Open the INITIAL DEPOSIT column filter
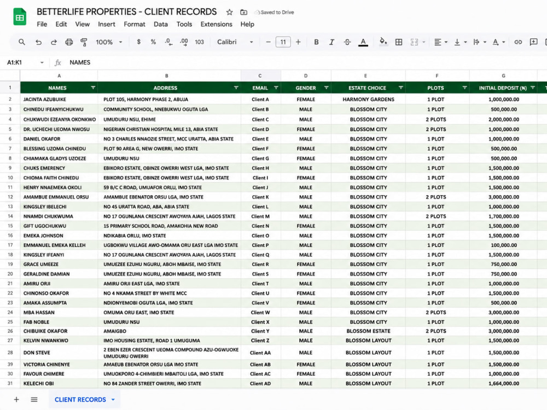 point(532,88)
